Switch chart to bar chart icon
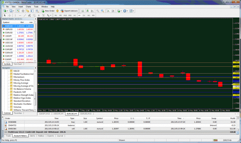 click(x=83, y=11)
